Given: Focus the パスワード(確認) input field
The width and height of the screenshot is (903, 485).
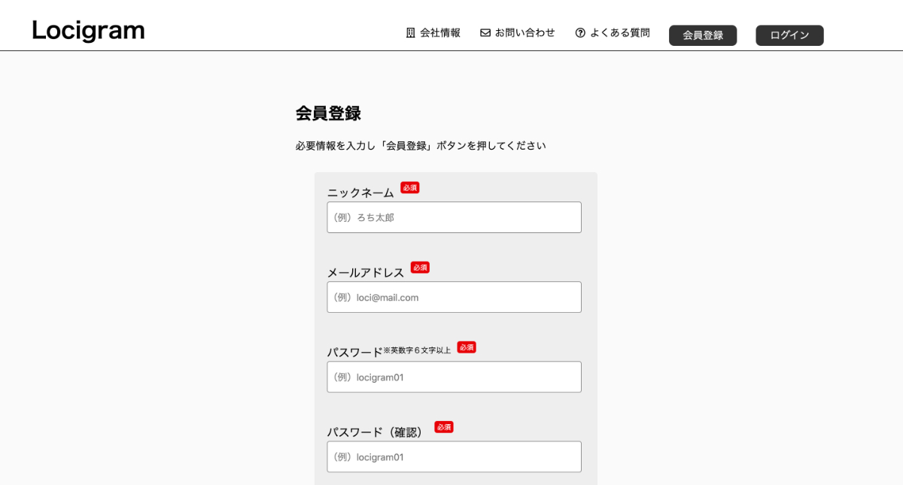Looking at the screenshot, I should pos(454,456).
